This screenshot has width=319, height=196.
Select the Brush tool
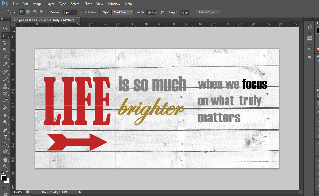5,79
